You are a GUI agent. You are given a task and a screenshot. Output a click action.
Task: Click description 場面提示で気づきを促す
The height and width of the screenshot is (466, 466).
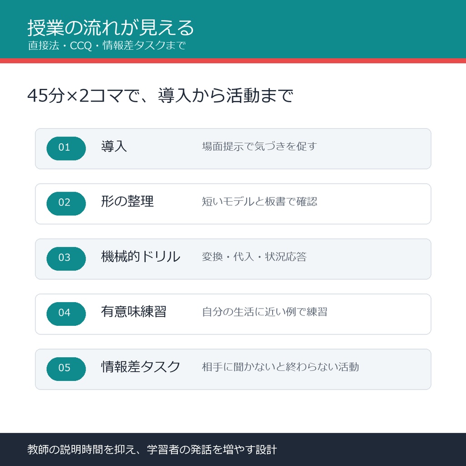(259, 146)
